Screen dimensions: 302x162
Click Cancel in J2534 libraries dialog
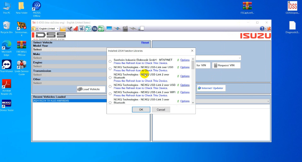(x=161, y=110)
